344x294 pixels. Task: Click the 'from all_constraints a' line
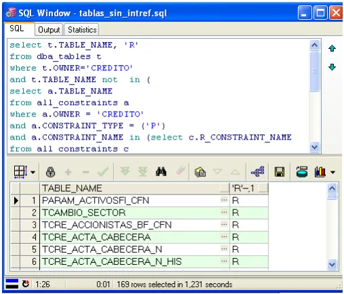[x=69, y=103]
